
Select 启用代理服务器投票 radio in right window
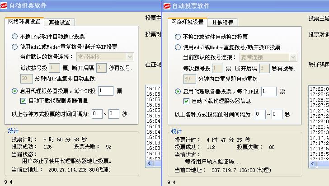click(x=178, y=92)
